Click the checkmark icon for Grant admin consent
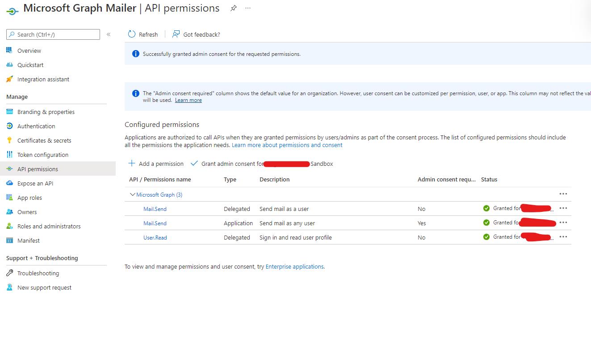The width and height of the screenshot is (591, 341). tap(194, 164)
